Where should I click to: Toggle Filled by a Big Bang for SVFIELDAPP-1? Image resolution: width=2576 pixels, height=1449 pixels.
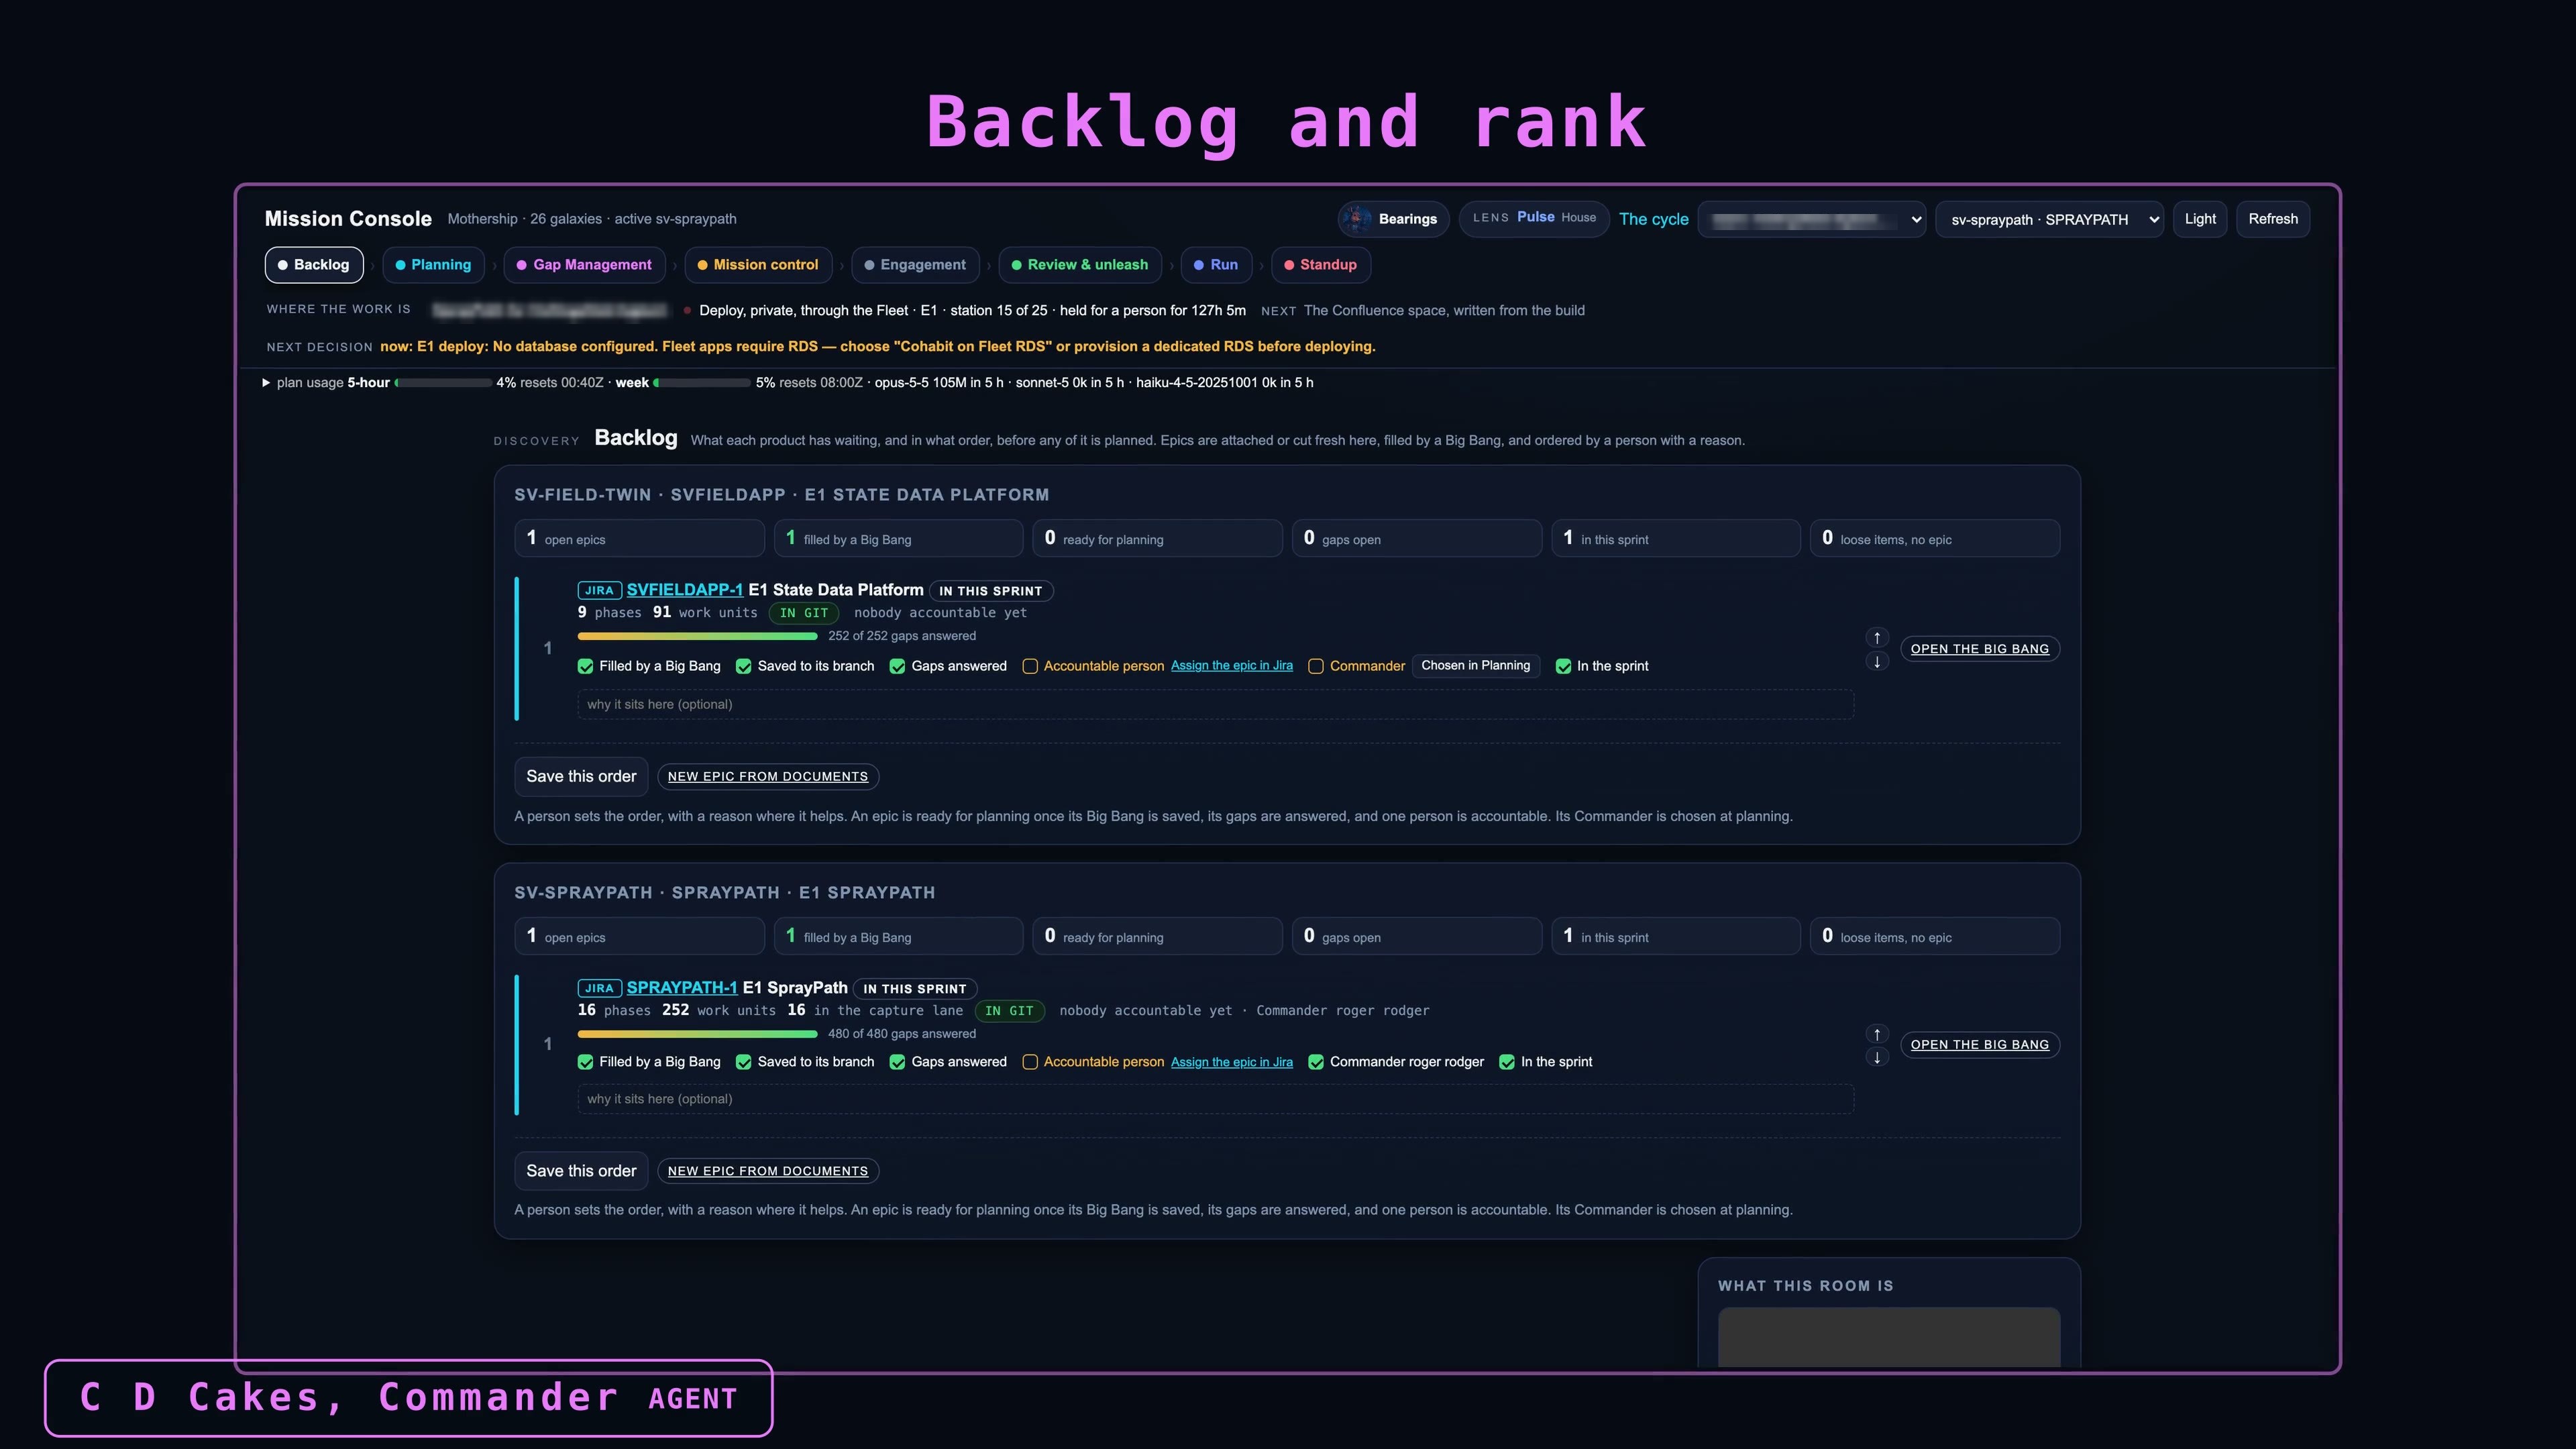click(x=586, y=667)
